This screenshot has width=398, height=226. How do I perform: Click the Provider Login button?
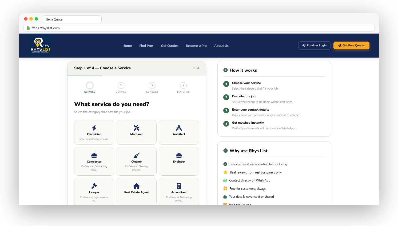(x=315, y=45)
